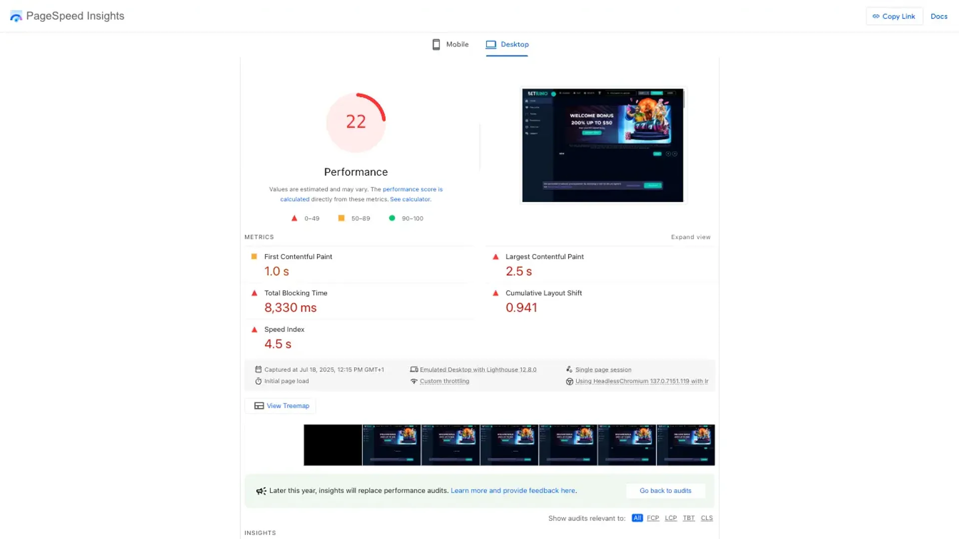Open Learn more and provide feedback here link
Image resolution: width=959 pixels, height=539 pixels.
point(513,491)
